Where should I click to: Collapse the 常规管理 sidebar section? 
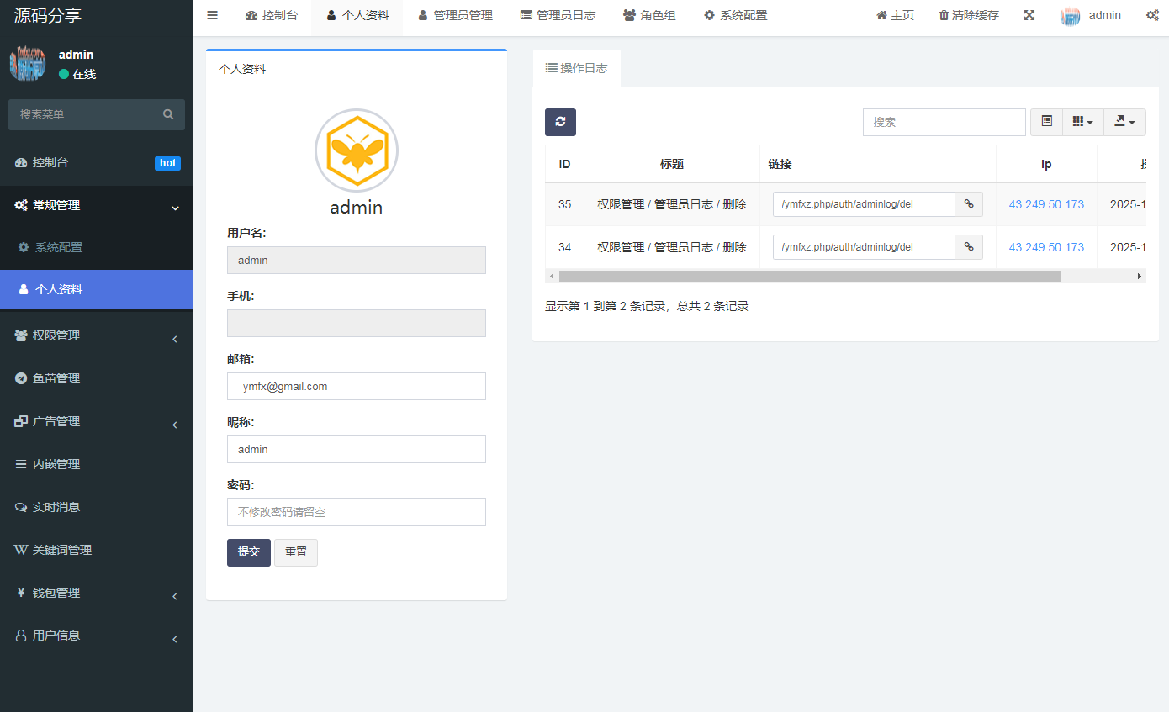click(97, 205)
